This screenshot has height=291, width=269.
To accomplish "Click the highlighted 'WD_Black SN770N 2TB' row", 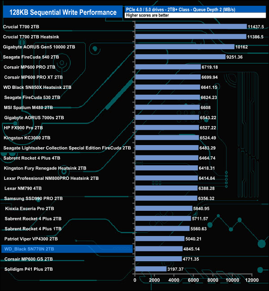I will coord(67,249).
